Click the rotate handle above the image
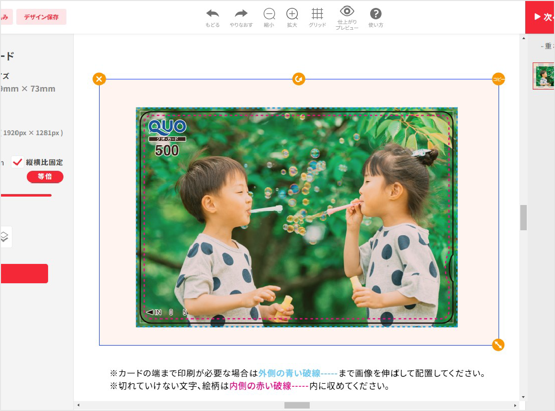The width and height of the screenshot is (555, 411). (298, 79)
